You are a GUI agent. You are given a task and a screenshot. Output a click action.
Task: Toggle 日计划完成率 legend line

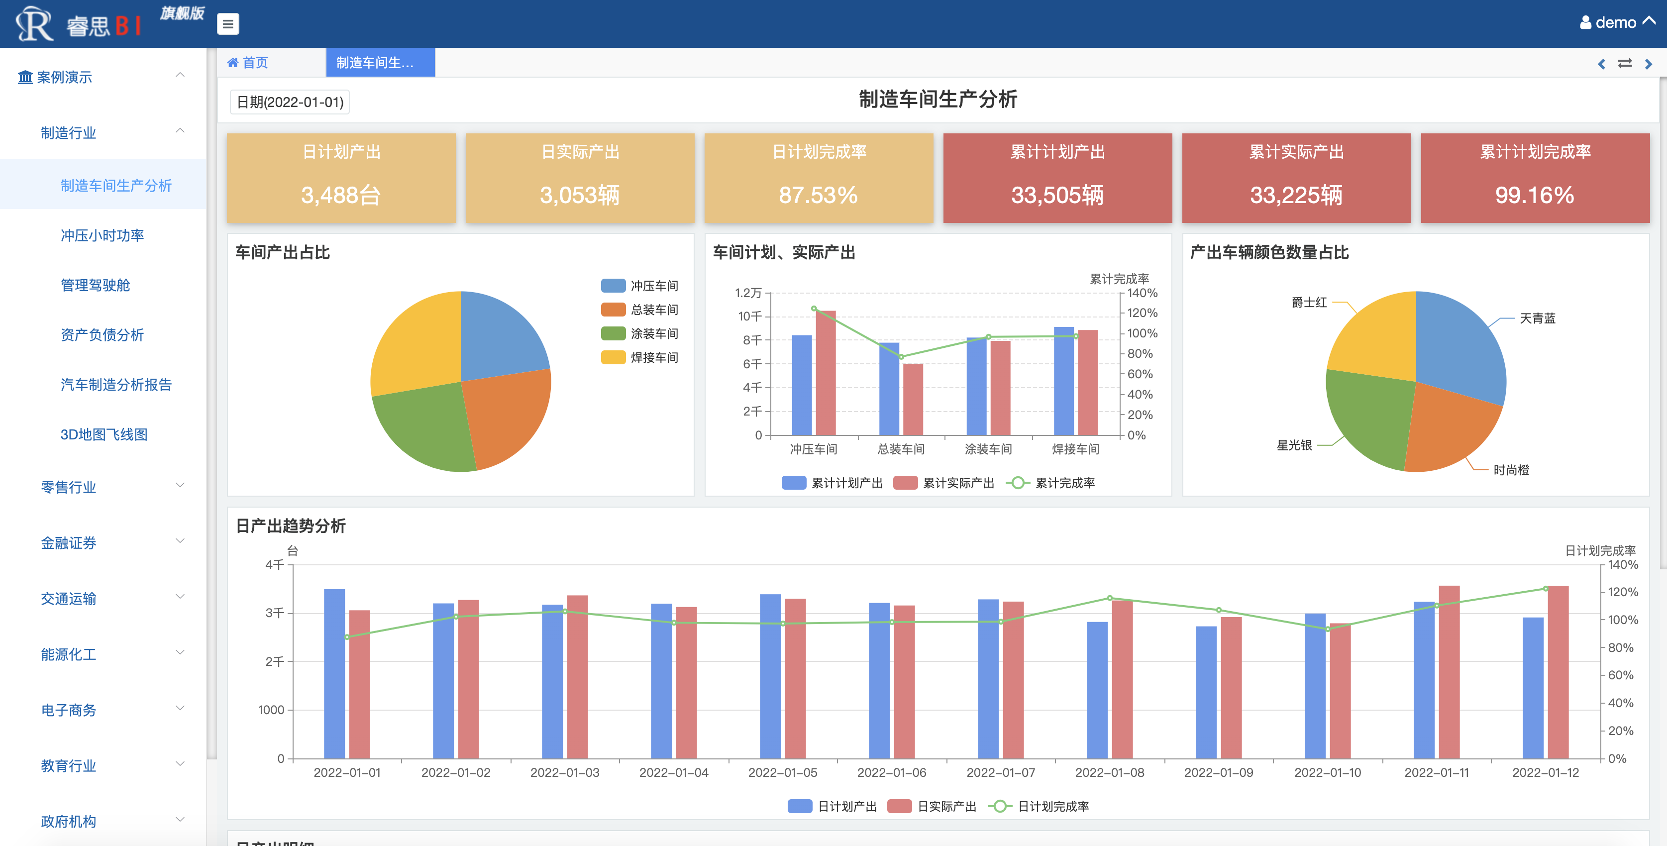(1039, 807)
